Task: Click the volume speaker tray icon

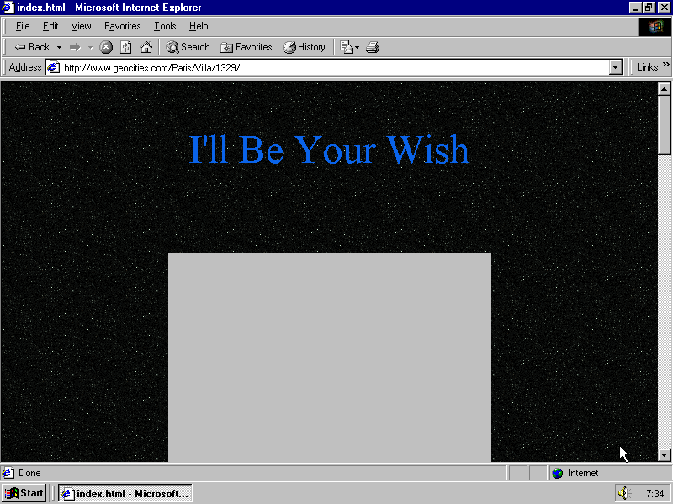Action: tap(623, 493)
